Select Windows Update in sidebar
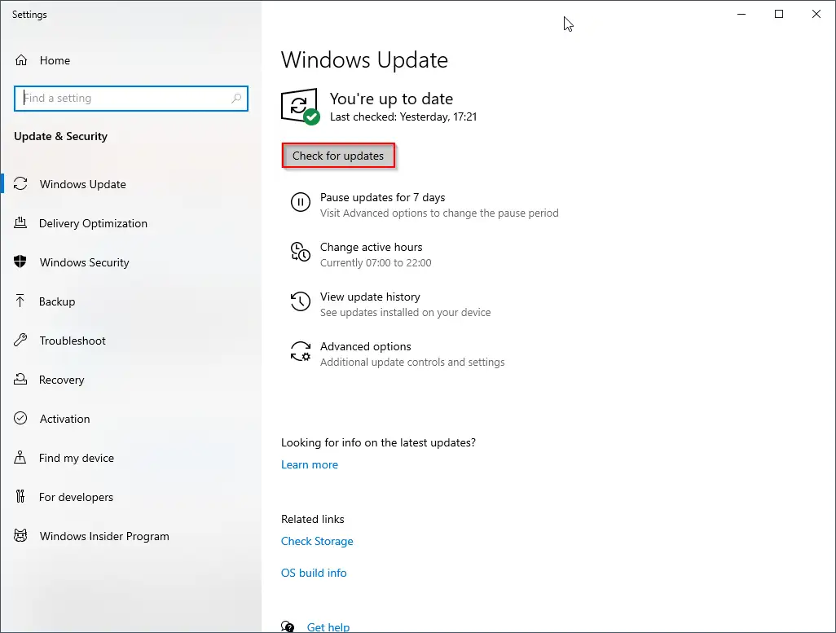Screen dimensions: 836x633 click(82, 184)
